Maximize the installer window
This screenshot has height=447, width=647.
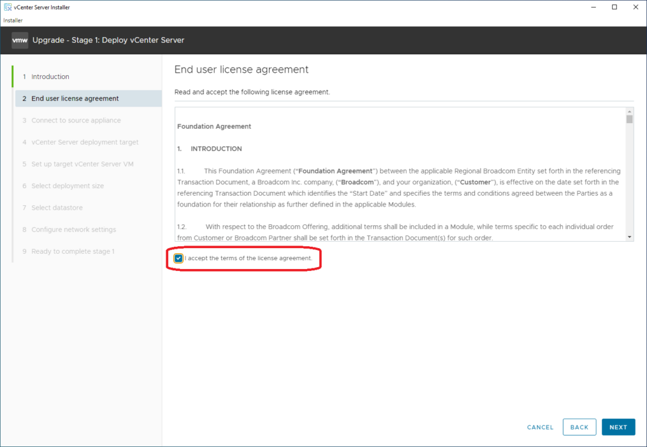tap(614, 7)
